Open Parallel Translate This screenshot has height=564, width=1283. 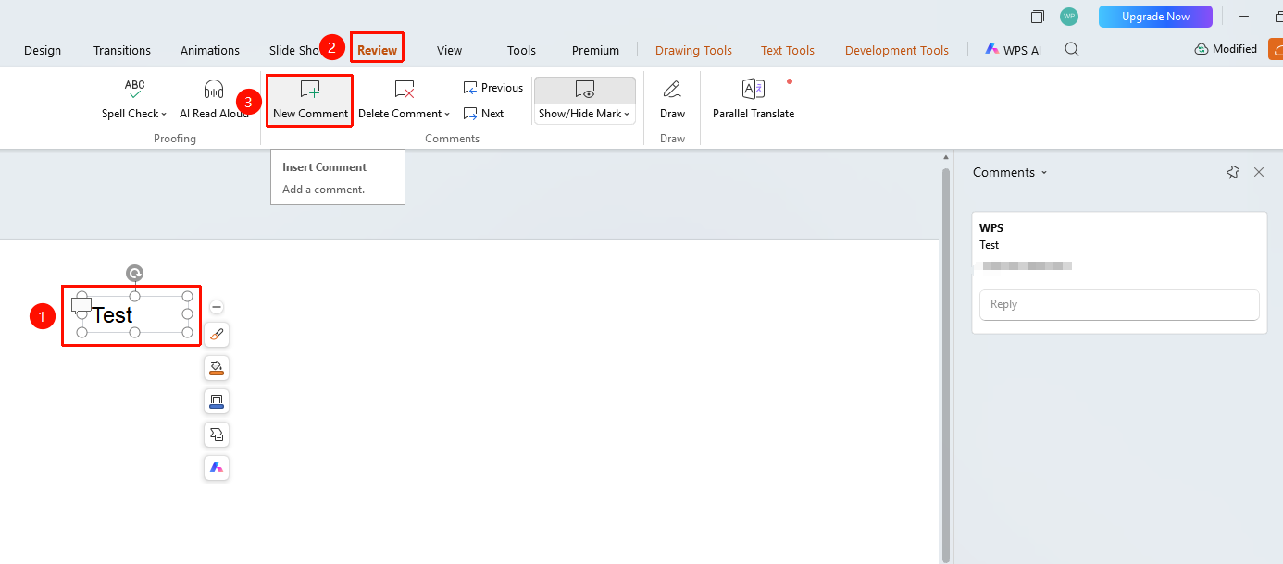pos(754,100)
